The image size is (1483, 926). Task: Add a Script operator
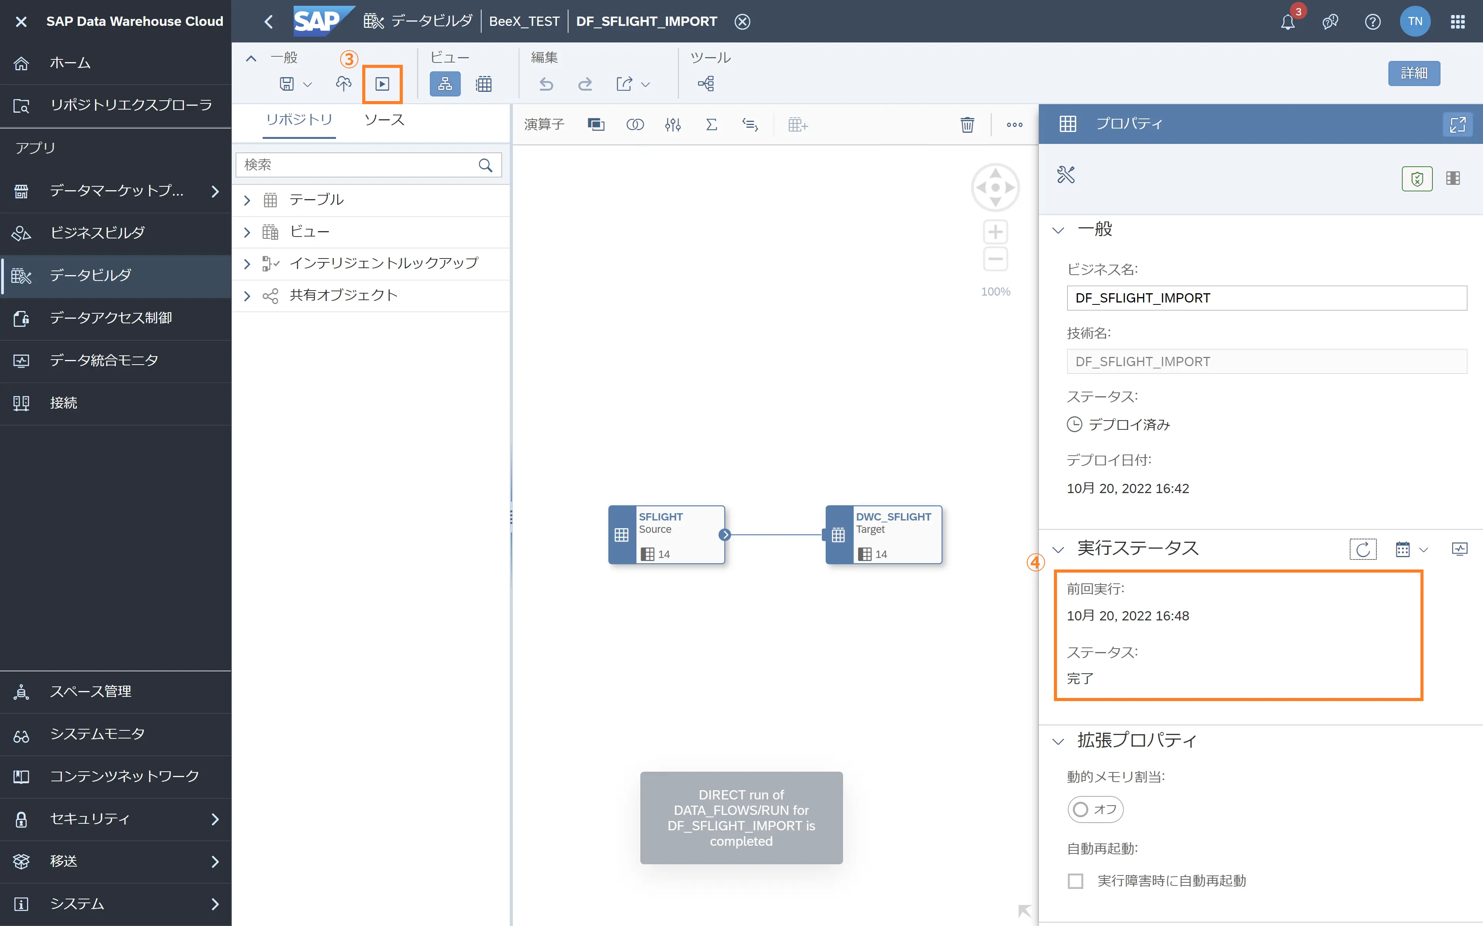[x=750, y=125]
